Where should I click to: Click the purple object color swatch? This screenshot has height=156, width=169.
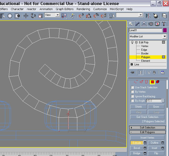click(165, 30)
